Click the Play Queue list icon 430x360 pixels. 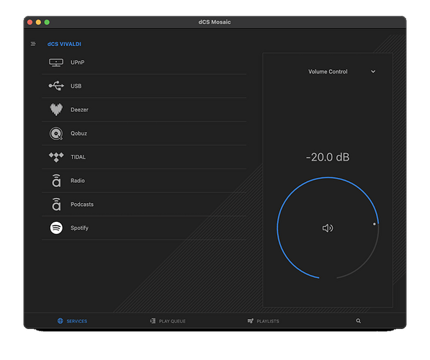153,321
